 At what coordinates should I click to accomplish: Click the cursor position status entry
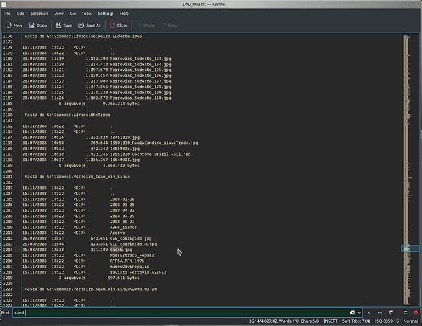[x=284, y=321]
